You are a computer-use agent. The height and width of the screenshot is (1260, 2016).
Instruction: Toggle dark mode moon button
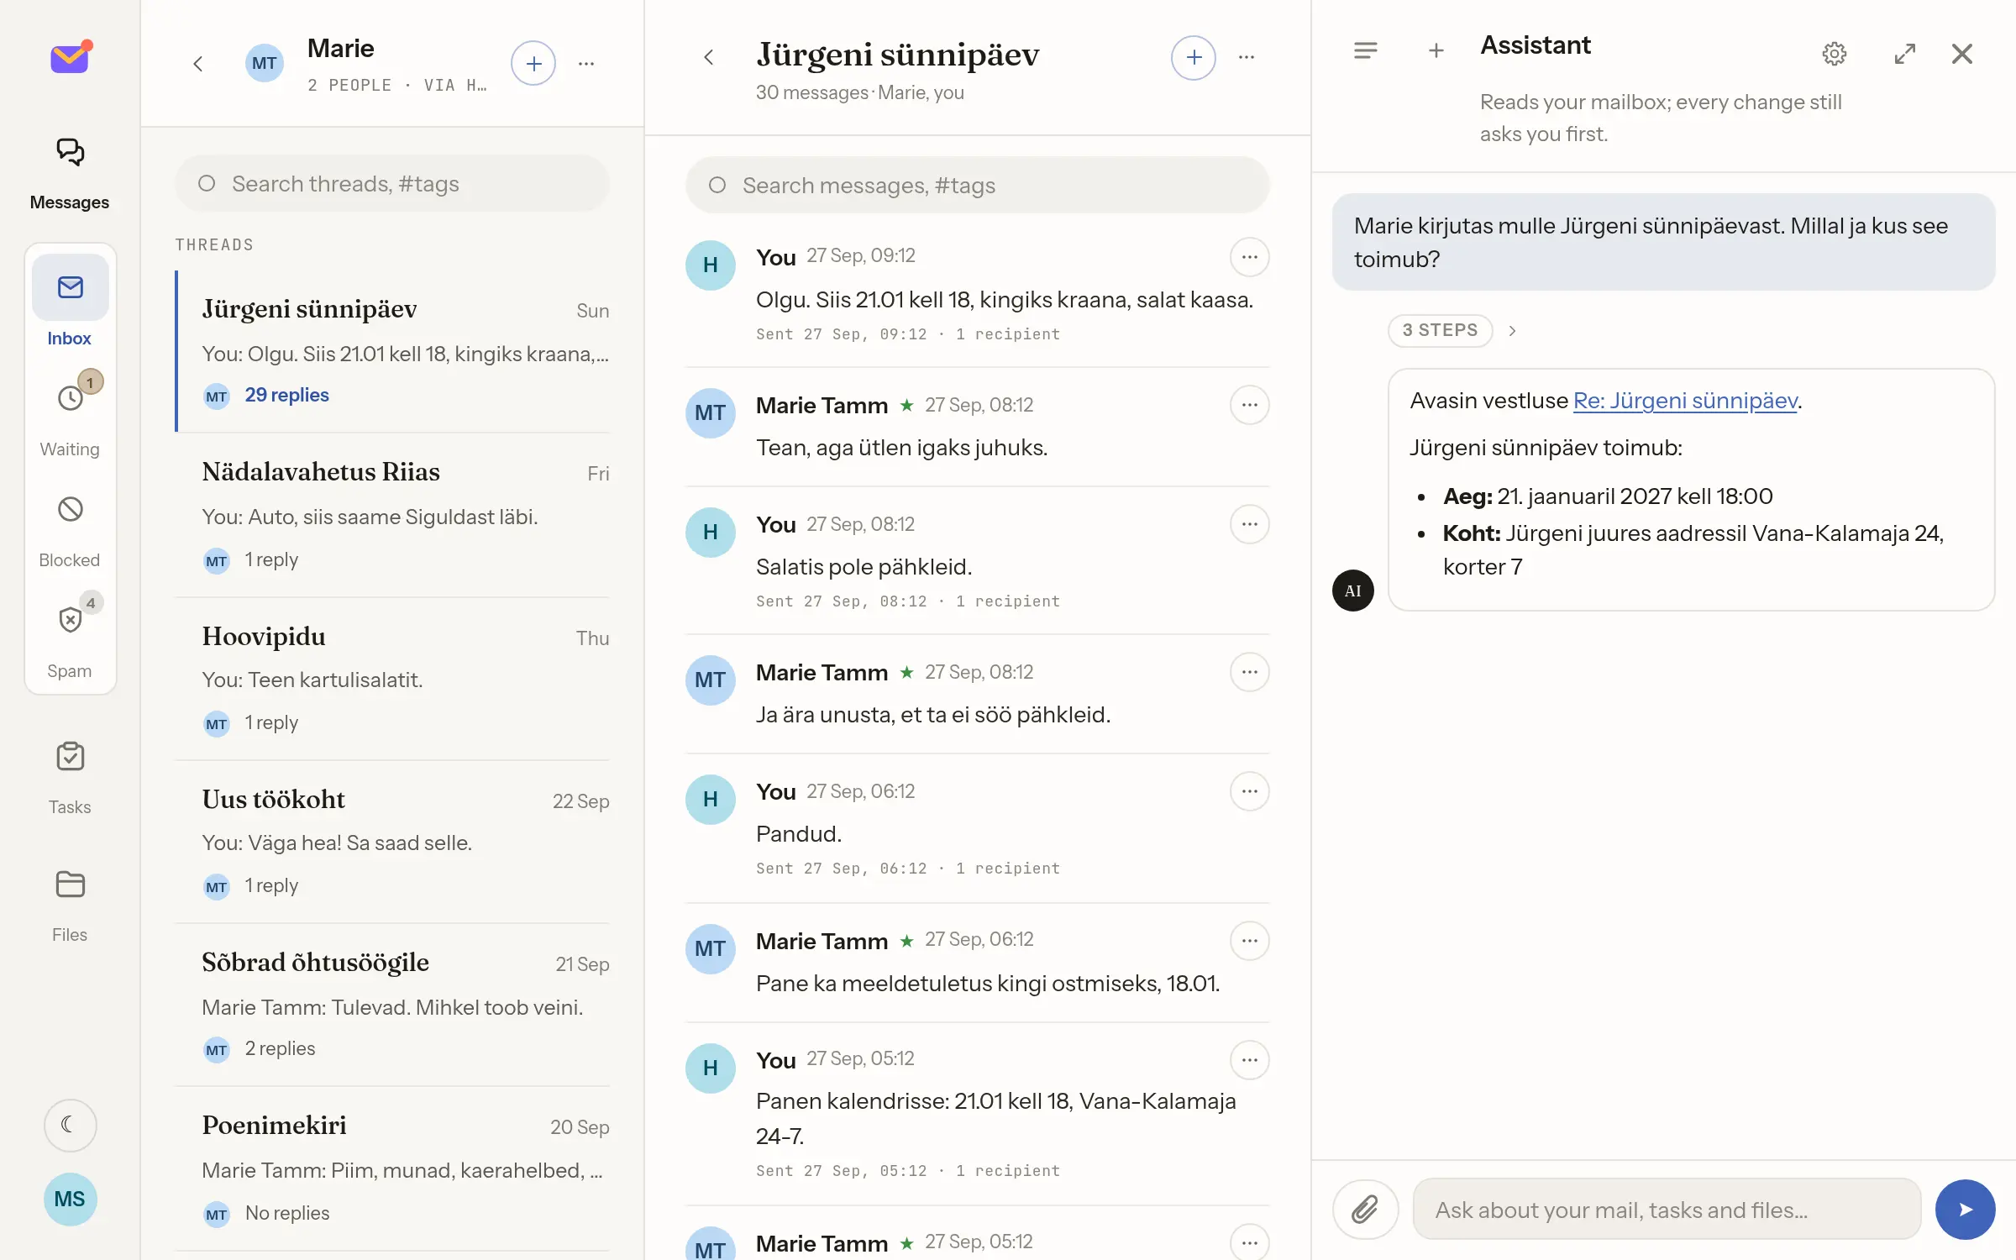pyautogui.click(x=71, y=1125)
